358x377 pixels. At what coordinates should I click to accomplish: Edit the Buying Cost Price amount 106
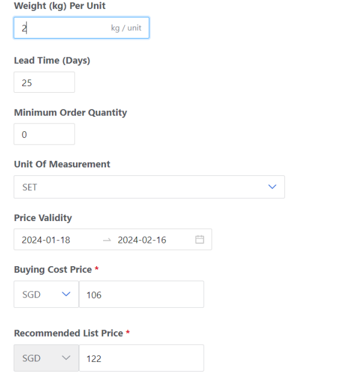point(142,294)
